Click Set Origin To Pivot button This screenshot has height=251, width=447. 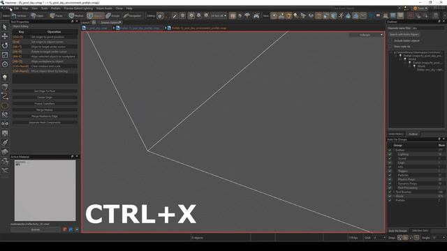(45, 91)
